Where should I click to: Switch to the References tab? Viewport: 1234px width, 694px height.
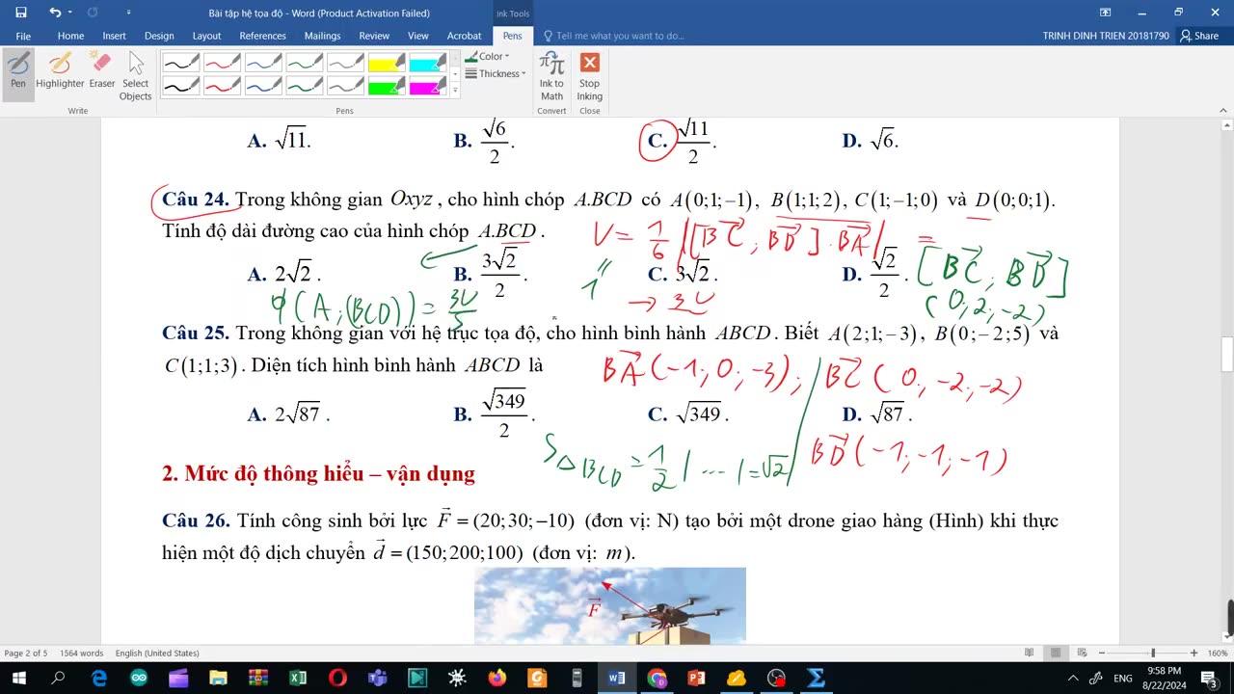[262, 36]
